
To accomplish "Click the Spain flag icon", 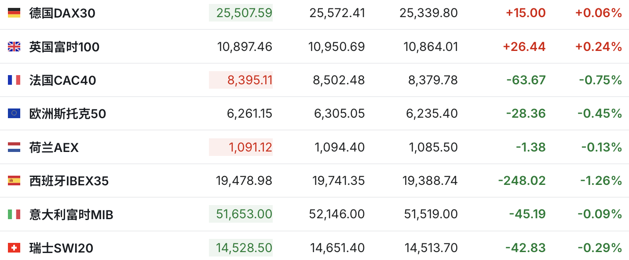I will [x=14, y=181].
